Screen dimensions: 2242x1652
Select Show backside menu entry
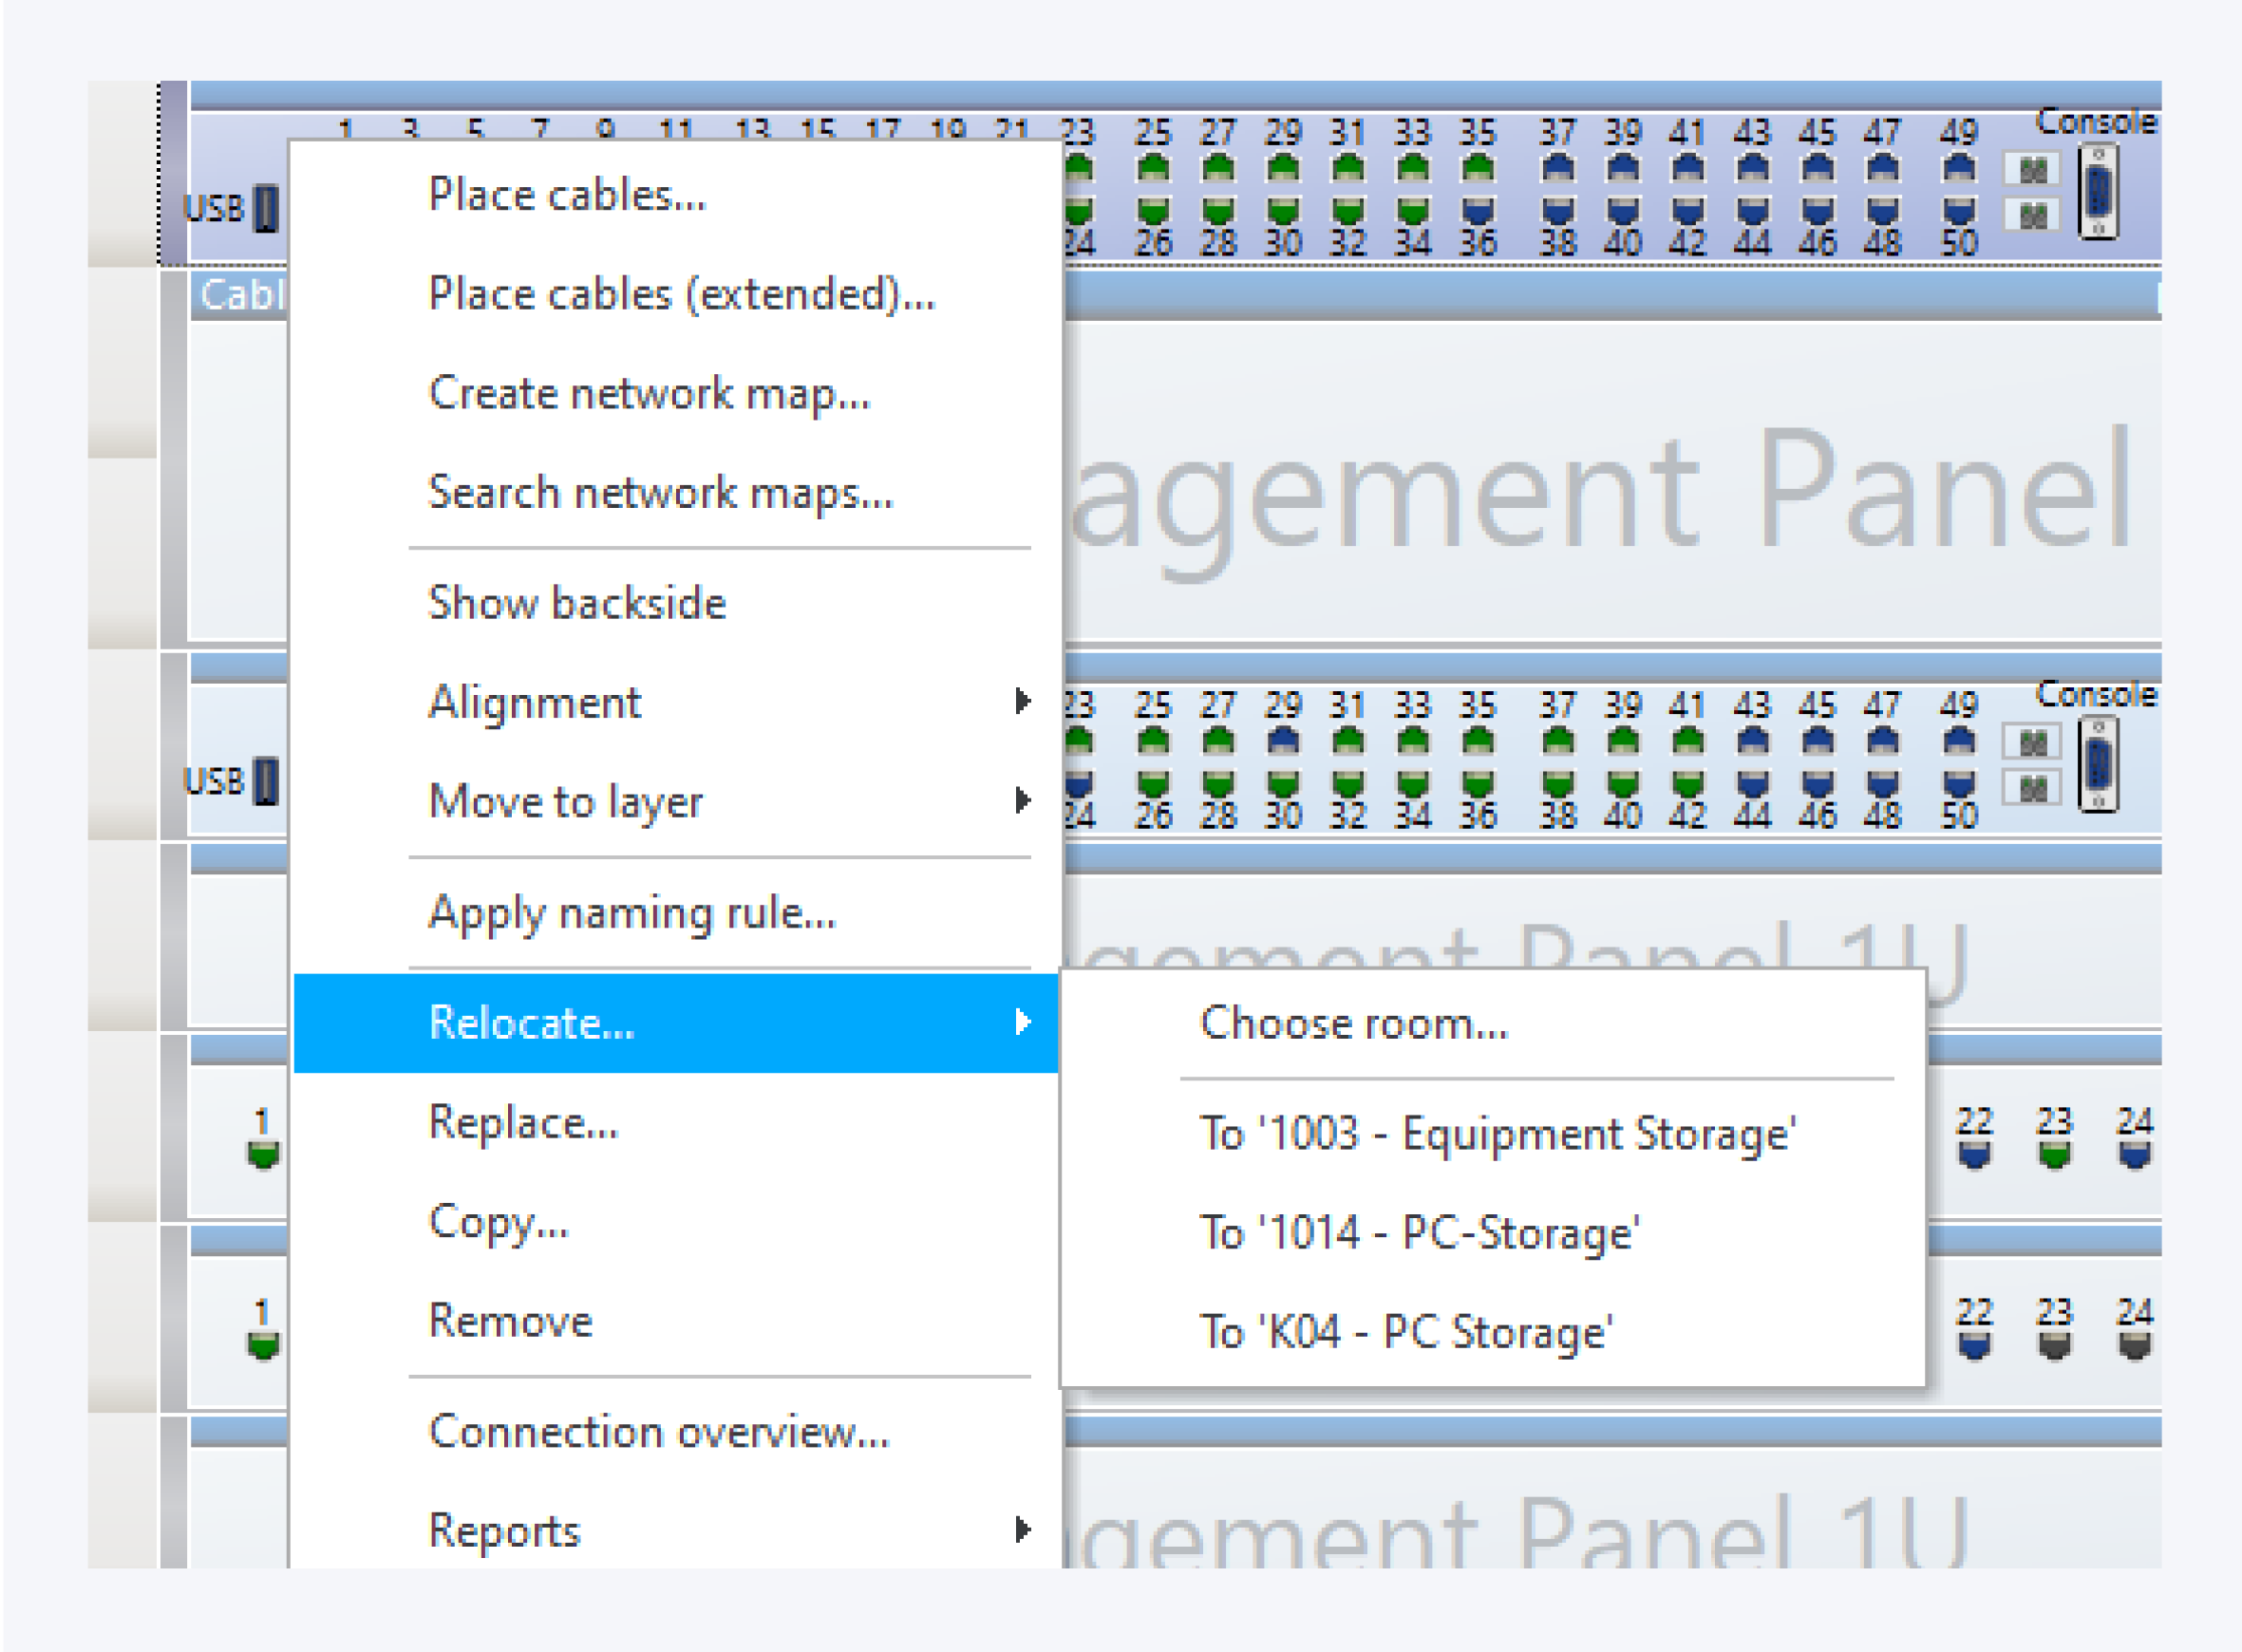click(x=577, y=603)
